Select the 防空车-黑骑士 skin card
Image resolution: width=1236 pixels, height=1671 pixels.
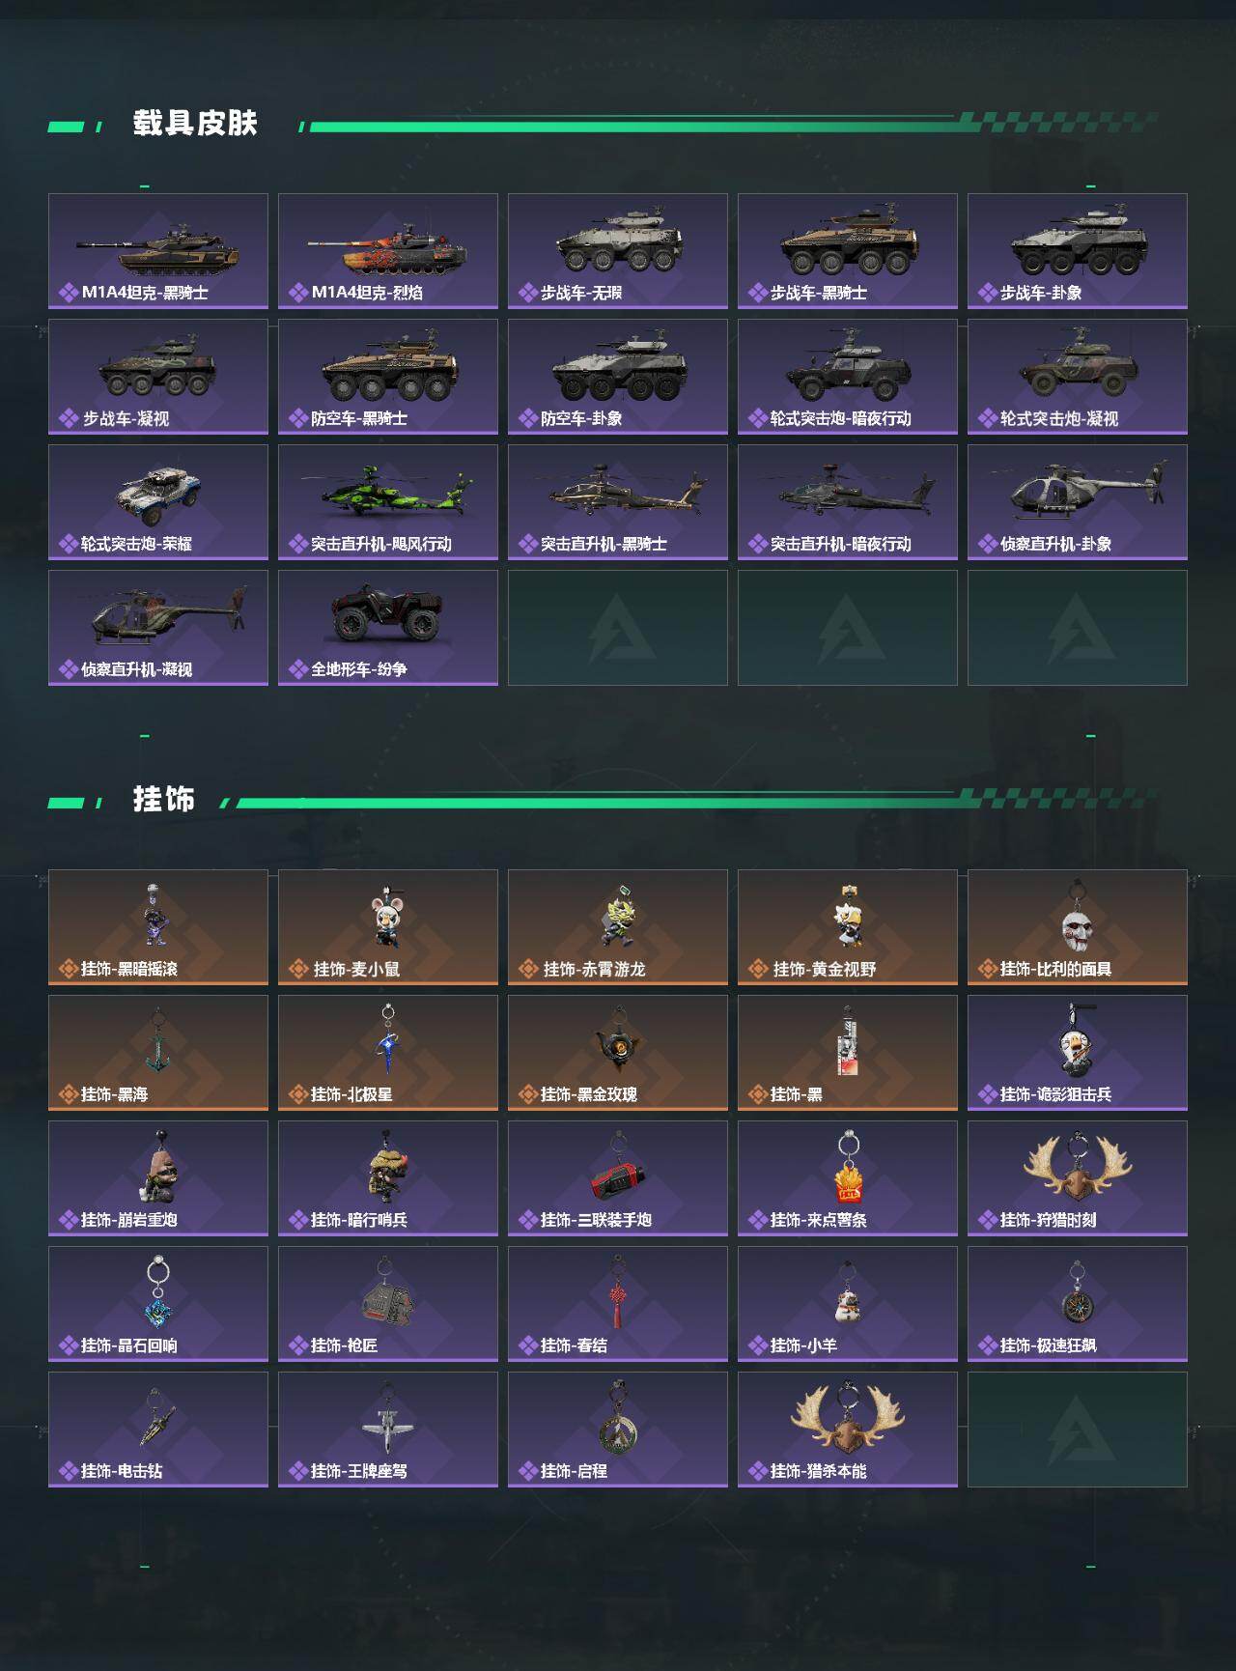coord(388,377)
